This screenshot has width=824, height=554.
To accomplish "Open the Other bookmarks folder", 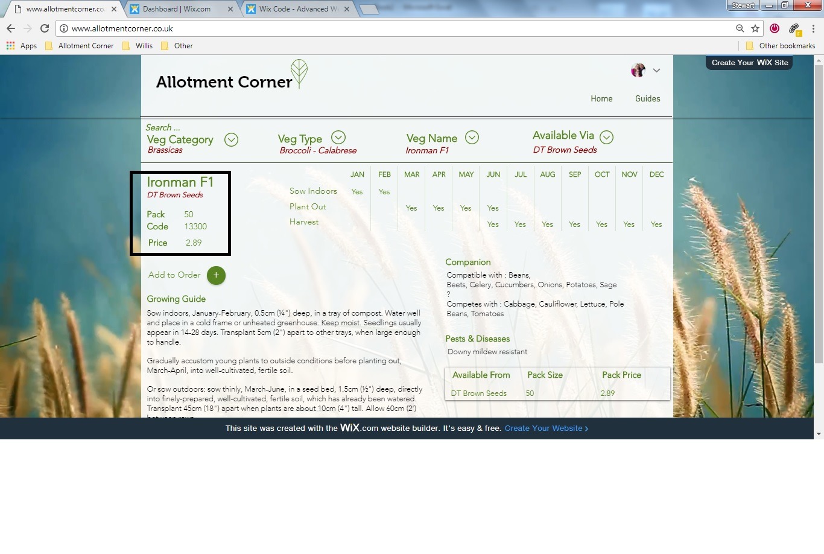I will (781, 46).
